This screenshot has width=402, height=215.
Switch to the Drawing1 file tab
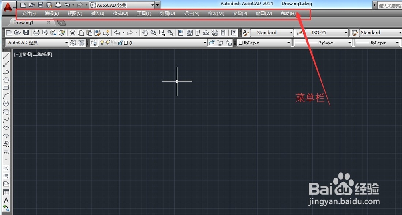click(24, 22)
